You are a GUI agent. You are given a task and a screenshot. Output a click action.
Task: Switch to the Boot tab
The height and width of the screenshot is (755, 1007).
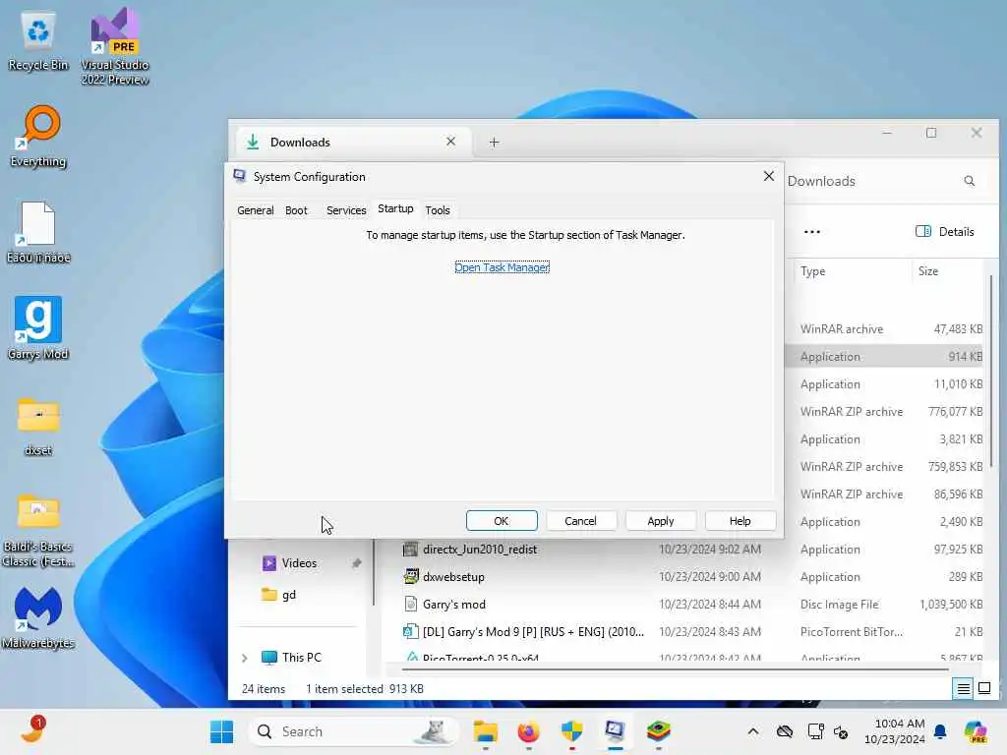coord(296,210)
